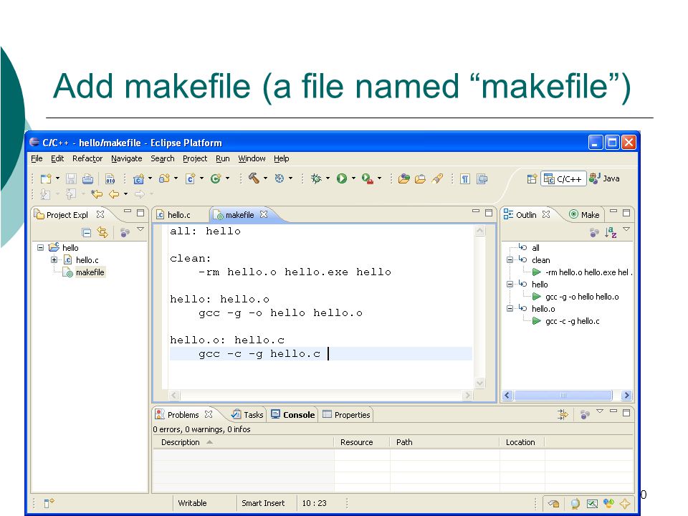Click the New C source file icon
The width and height of the screenshot is (688, 516).
pyautogui.click(x=191, y=178)
